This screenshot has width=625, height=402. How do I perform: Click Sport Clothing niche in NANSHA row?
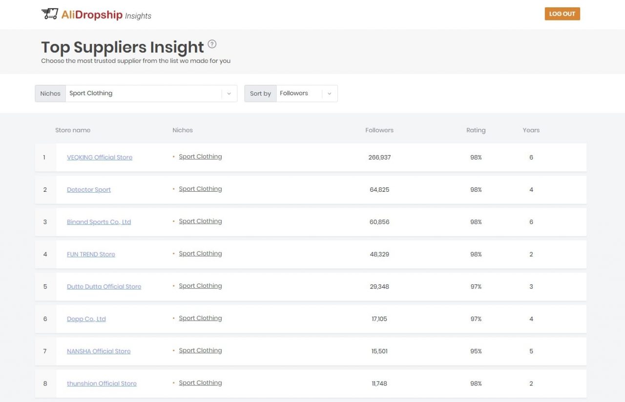(200, 350)
